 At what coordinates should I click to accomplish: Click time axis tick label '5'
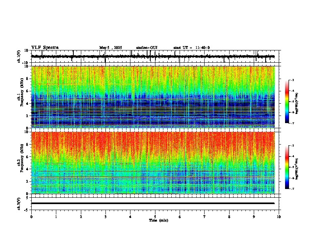click(x=155, y=217)
